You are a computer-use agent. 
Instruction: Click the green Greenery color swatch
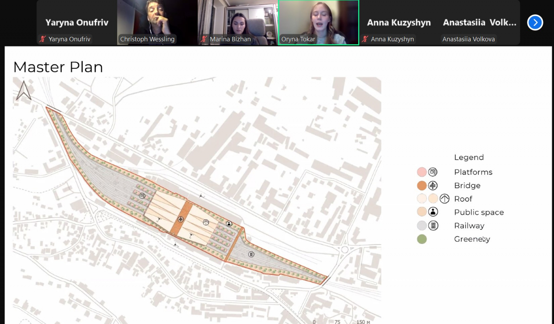(x=422, y=239)
